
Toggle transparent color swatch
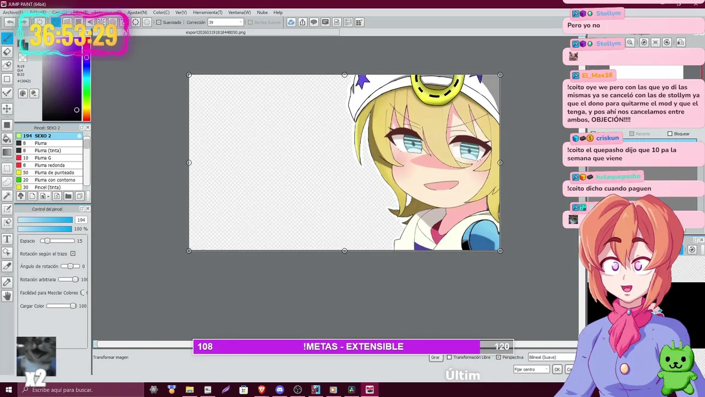pyautogui.click(x=23, y=57)
